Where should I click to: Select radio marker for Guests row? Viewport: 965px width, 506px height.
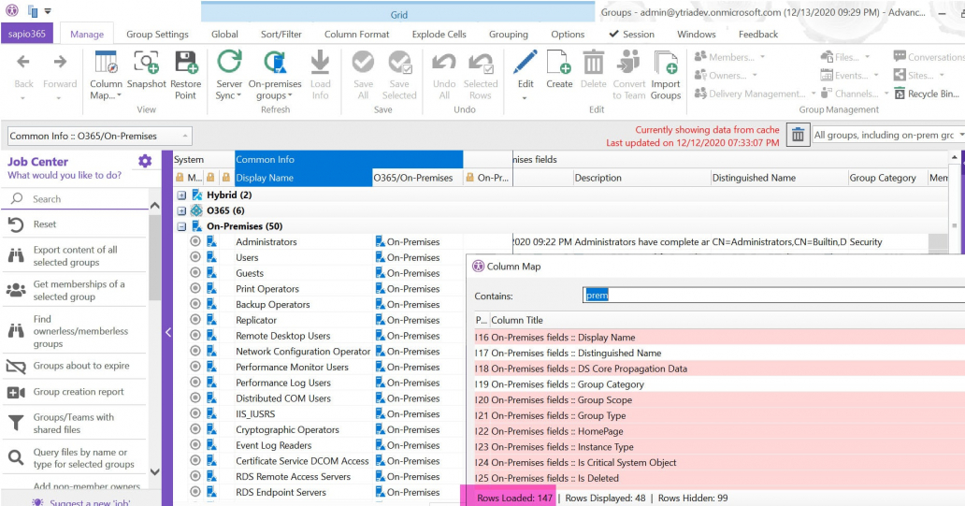click(195, 273)
